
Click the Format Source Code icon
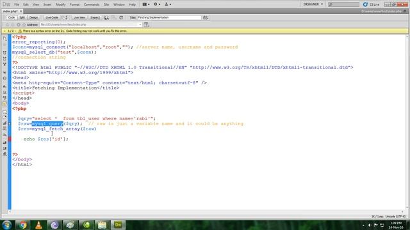click(x=4, y=154)
